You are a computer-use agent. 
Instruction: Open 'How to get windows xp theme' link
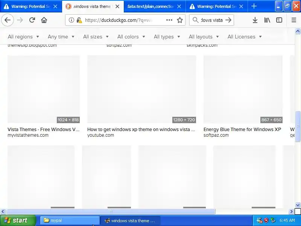pos(141,129)
